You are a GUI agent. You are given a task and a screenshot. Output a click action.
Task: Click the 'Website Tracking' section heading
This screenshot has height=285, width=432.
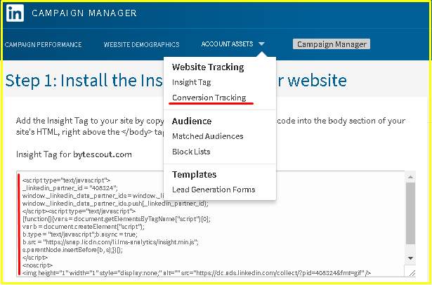tap(208, 67)
